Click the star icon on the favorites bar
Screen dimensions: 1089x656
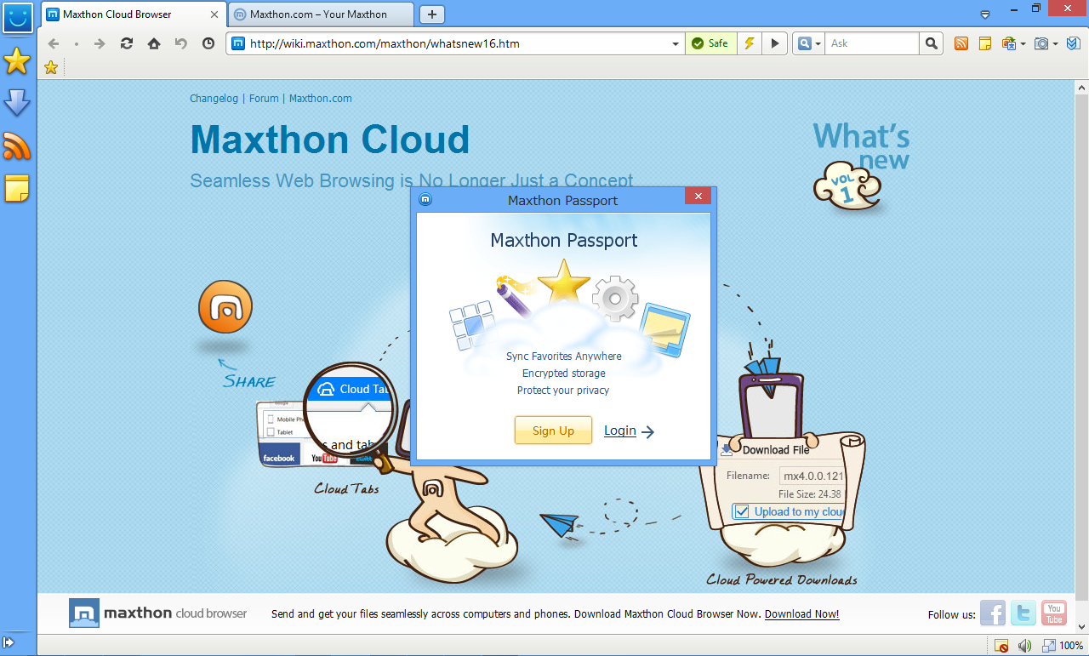(51, 68)
